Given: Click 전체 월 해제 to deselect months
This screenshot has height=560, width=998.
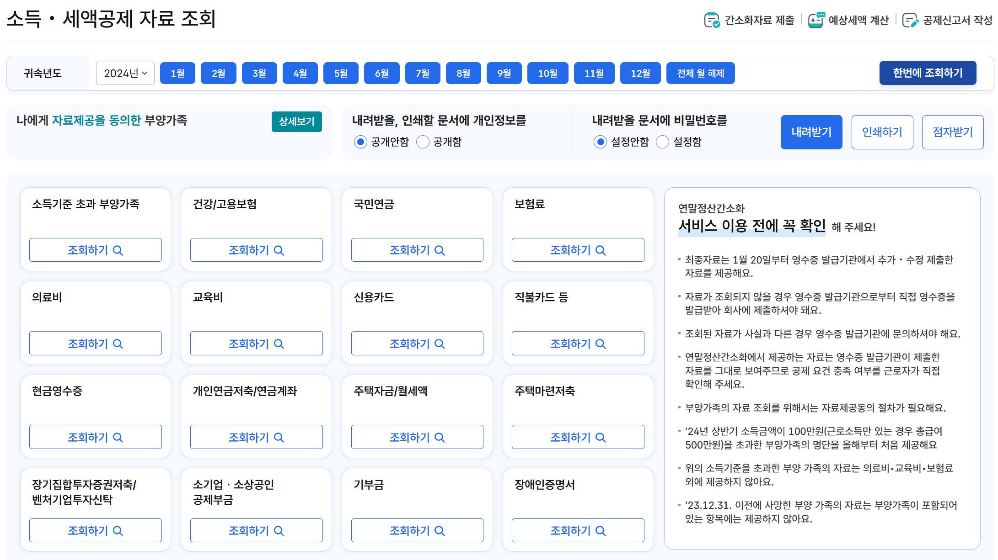Looking at the screenshot, I should click(700, 73).
